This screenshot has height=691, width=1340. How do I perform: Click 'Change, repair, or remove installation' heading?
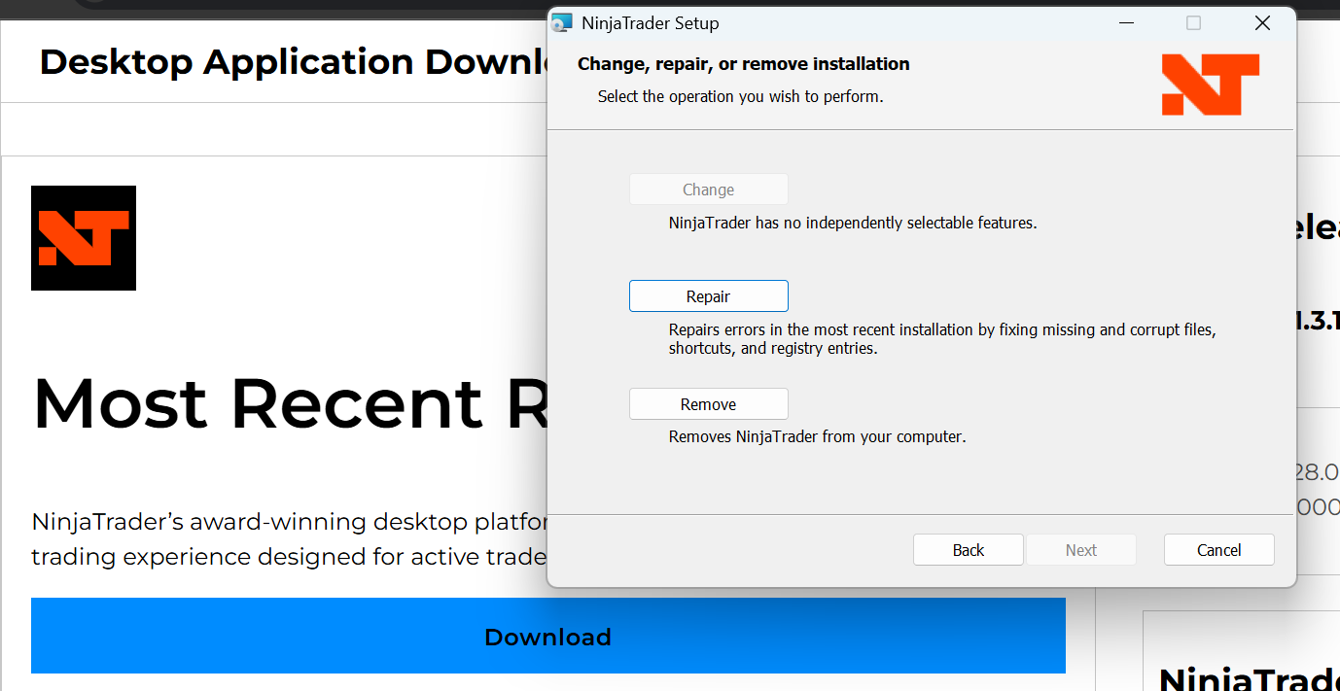(x=744, y=64)
